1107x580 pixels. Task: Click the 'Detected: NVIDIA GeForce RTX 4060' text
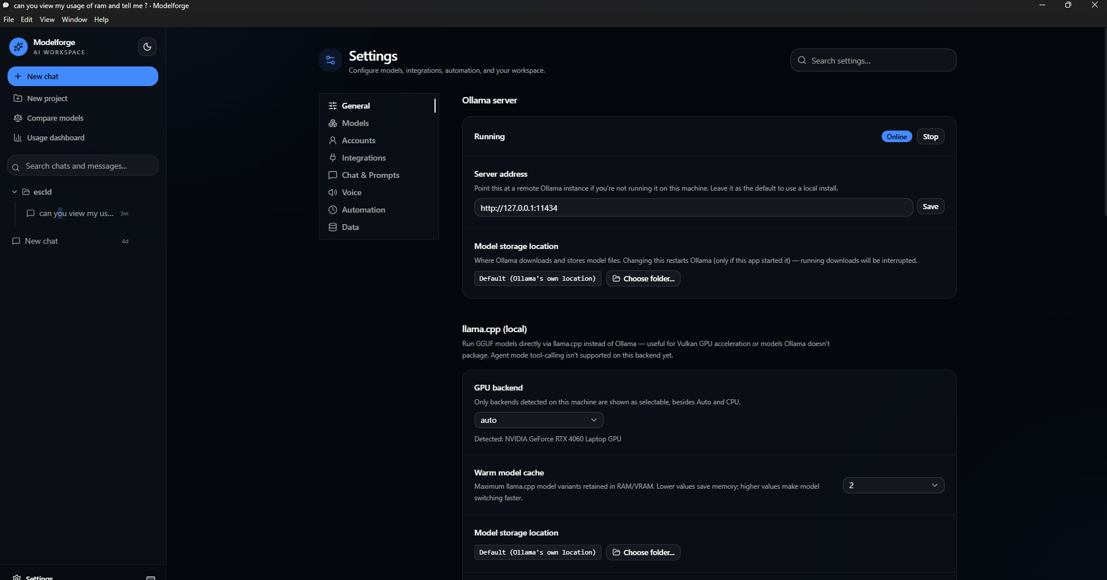[548, 439]
